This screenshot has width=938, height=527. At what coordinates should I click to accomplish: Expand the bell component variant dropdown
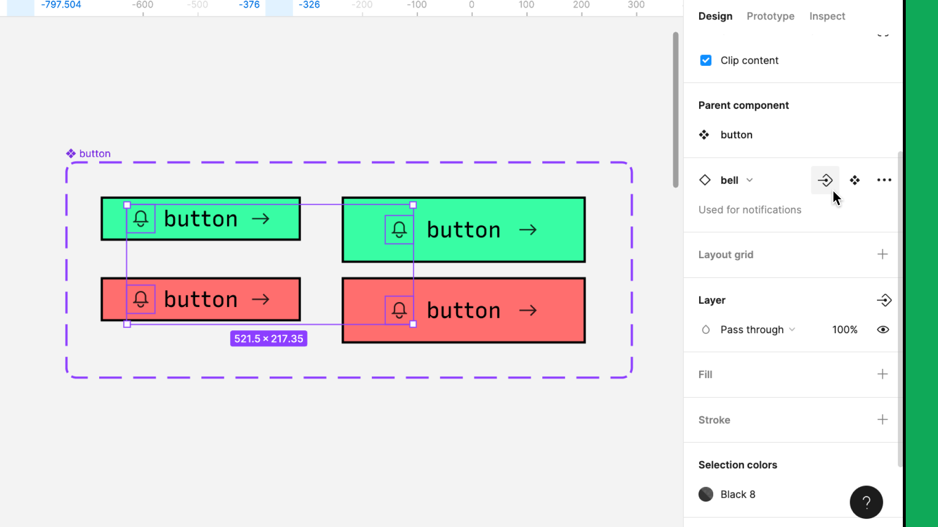748,180
